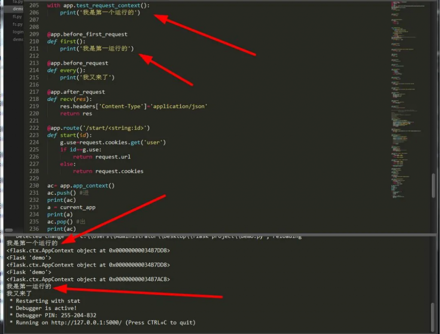
Task: Click the http://127.0.0.1:5000/ URL in console
Action: tap(87, 322)
